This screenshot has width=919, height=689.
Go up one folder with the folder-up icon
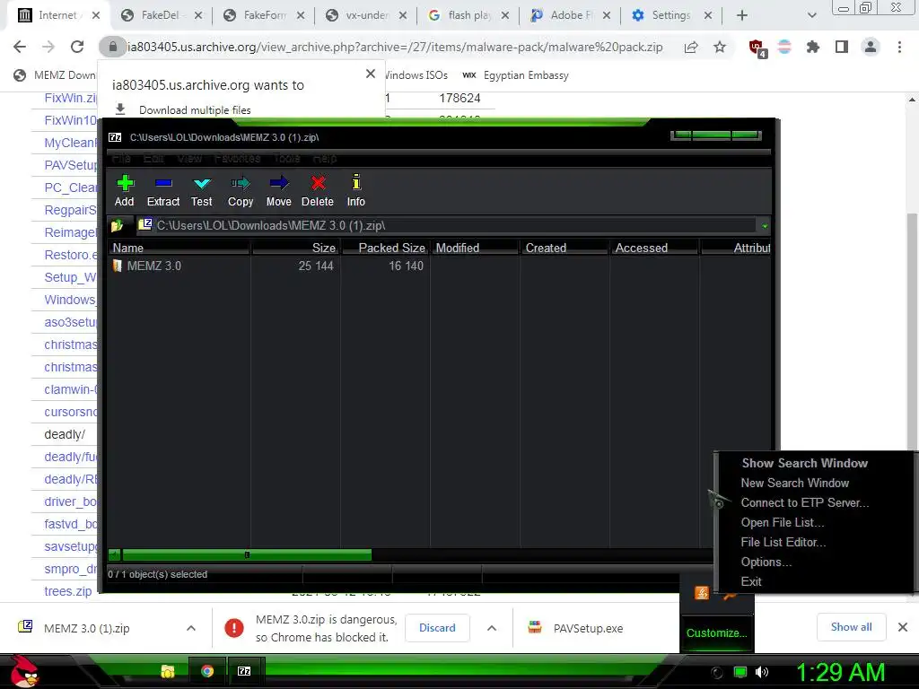[x=117, y=225]
